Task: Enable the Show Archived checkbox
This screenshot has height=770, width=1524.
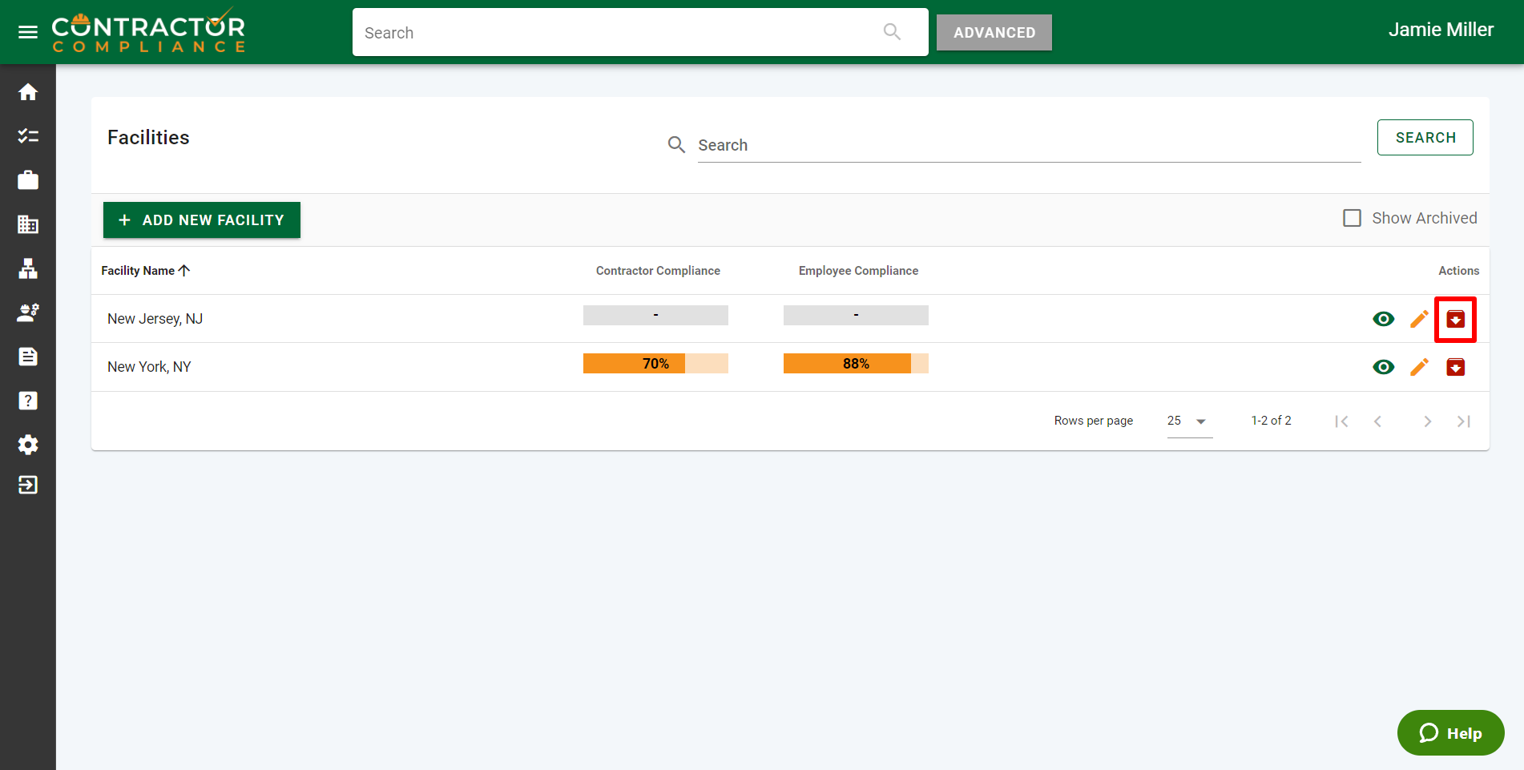Action: [1352, 218]
